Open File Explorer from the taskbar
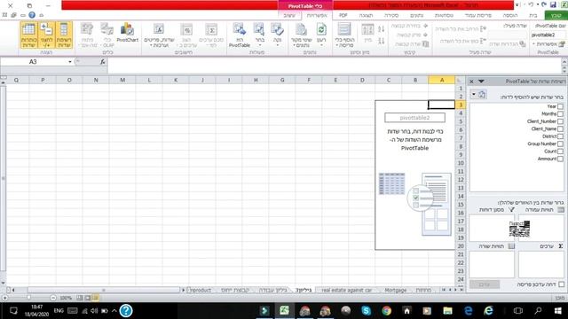Viewport: 568px width, 319px height. click(x=447, y=311)
